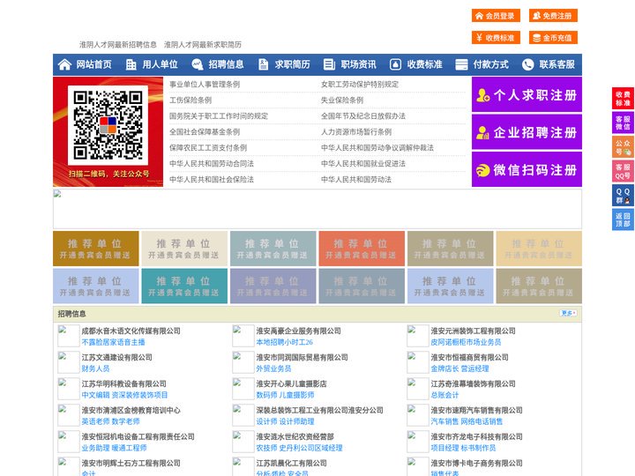Viewport: 635px width, 476px height.
Task: Open 中华人民共和国就业促进法 link
Action: [x=363, y=164]
